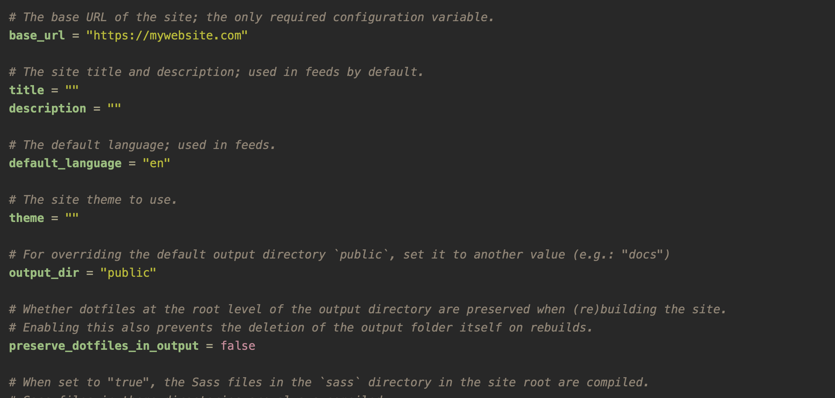
Task: Click the comment about overriding output directory
Action: point(340,255)
